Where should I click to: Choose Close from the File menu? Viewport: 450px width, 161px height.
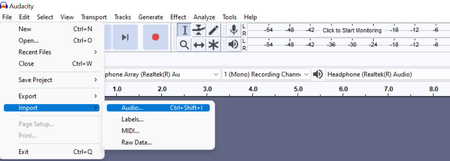tap(52, 64)
